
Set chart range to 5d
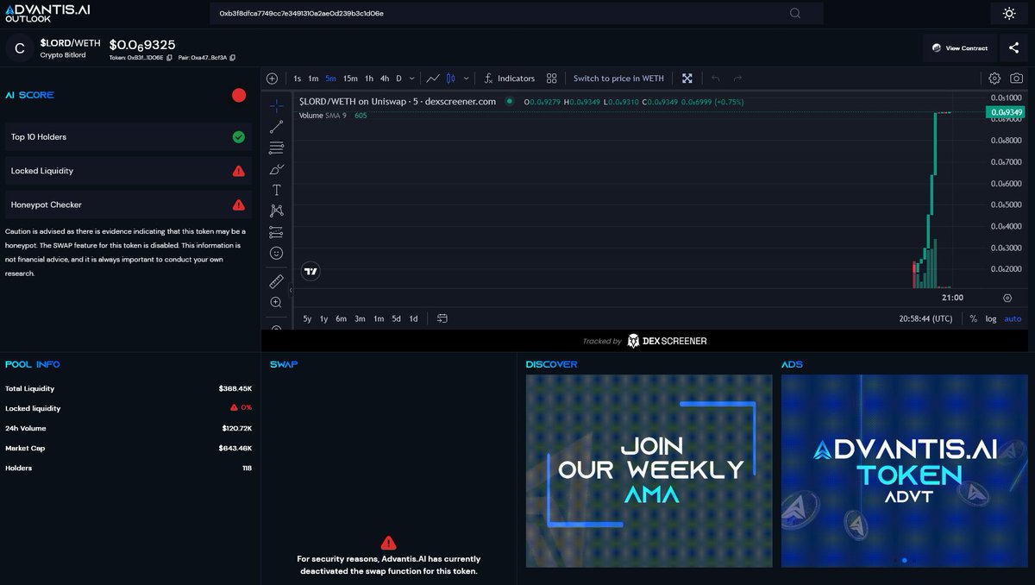(396, 318)
